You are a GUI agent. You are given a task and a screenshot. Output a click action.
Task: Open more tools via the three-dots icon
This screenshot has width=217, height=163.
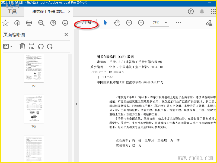tap(178, 23)
